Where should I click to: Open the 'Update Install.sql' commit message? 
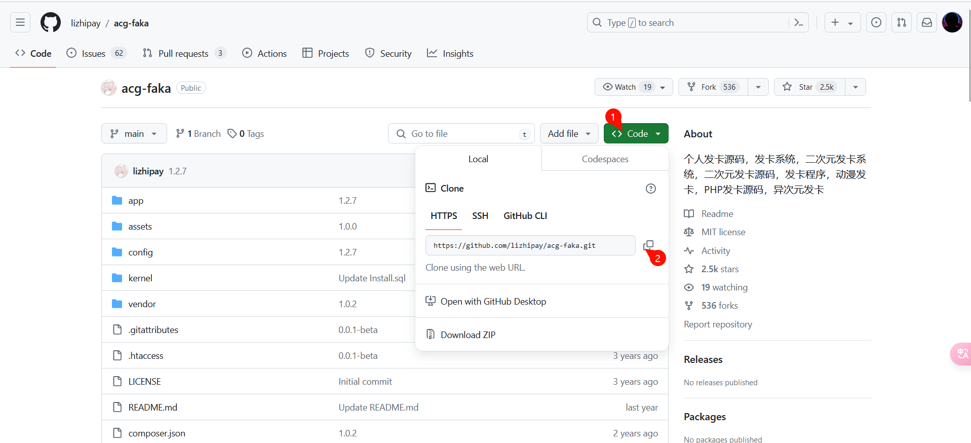372,278
